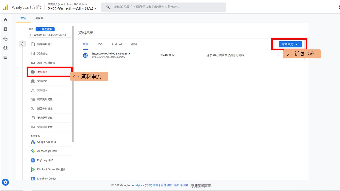This screenshot has width=340, height=191.
Task: Open the 服務條款 footer link
Action: click(166, 185)
